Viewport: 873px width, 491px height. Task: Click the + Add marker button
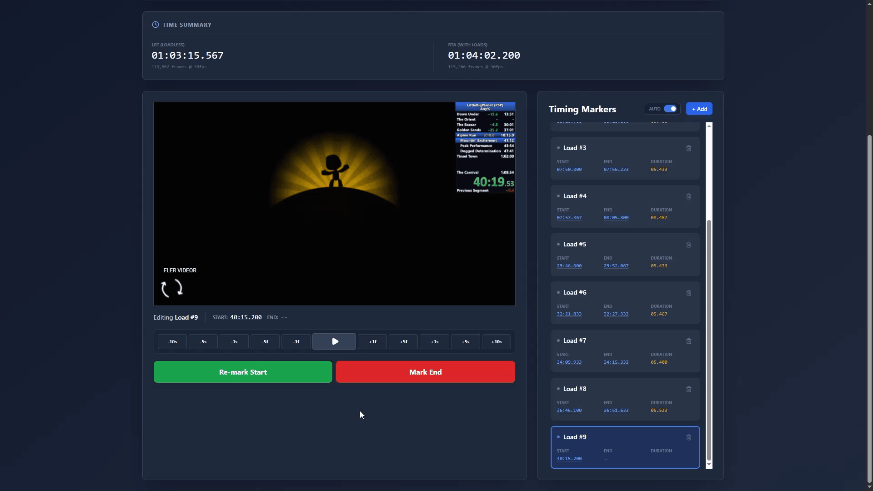[x=699, y=109]
